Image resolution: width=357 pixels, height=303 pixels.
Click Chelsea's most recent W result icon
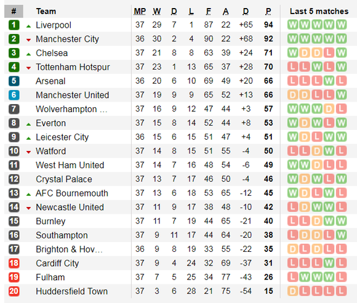point(341,53)
